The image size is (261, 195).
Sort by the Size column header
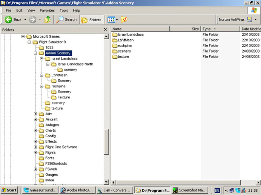[185, 29]
